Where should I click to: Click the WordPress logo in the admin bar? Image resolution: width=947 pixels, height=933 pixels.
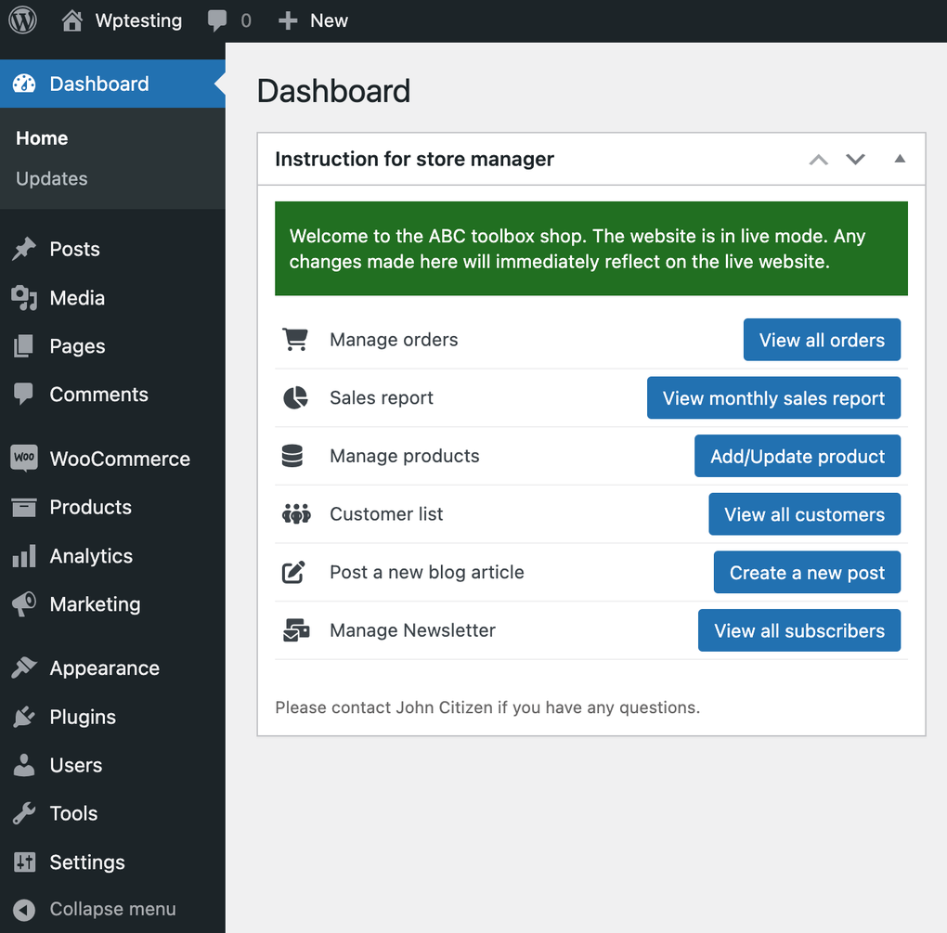20,20
